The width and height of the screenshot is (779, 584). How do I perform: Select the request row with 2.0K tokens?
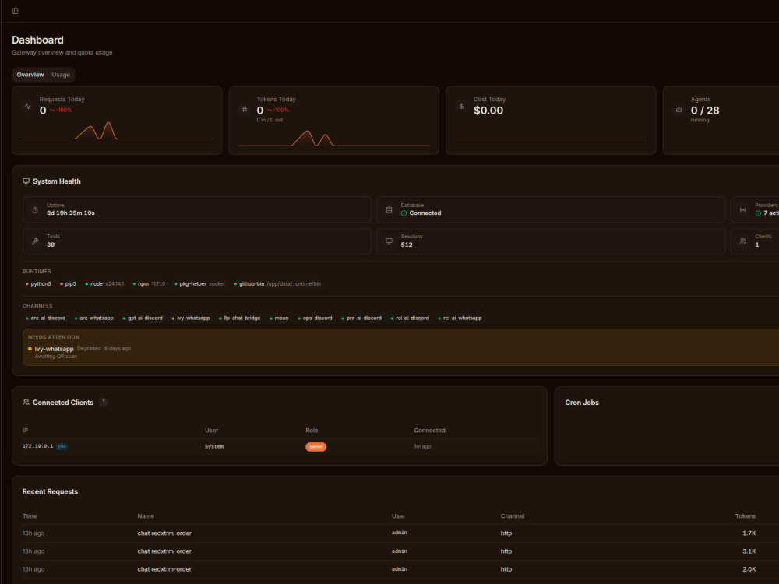(x=400, y=570)
